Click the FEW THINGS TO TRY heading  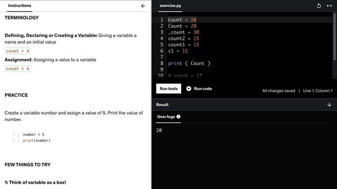point(28,164)
